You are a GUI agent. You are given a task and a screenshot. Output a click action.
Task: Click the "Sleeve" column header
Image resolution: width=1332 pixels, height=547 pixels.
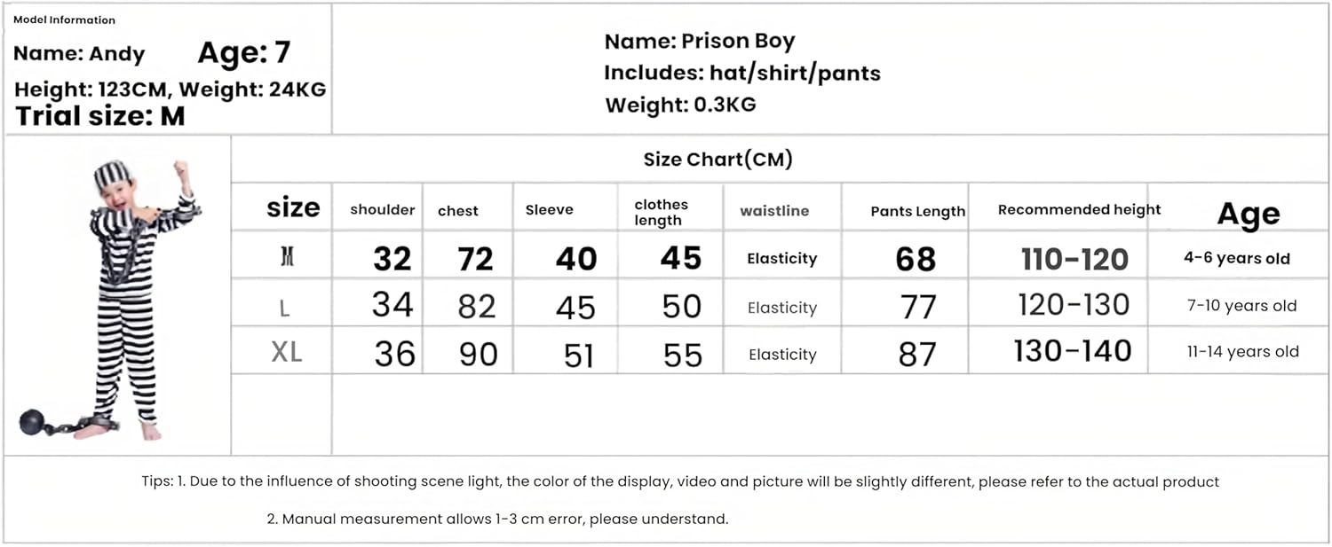click(x=550, y=210)
